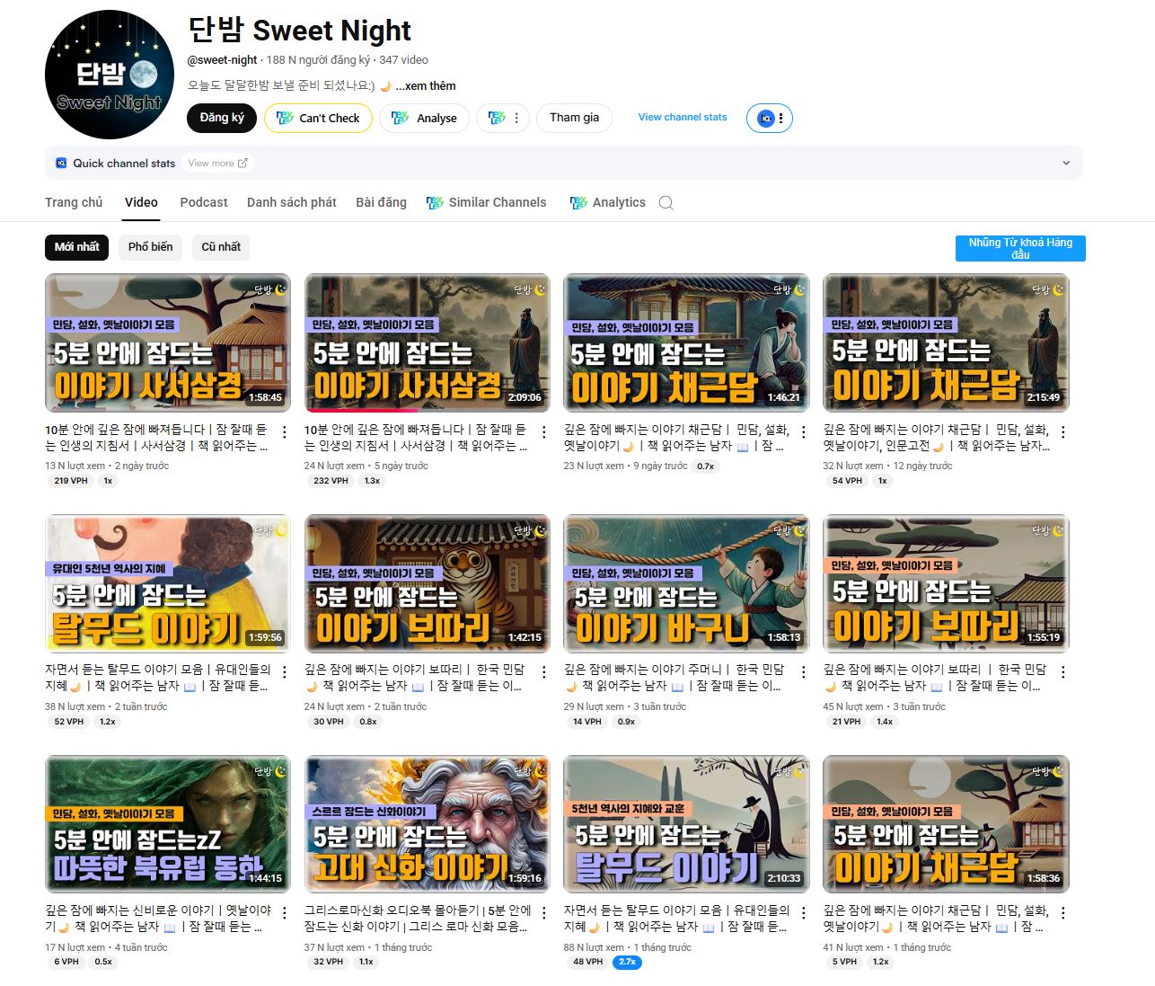Open three-dot menu for 바구니 video
The image size is (1155, 986).
point(804,672)
